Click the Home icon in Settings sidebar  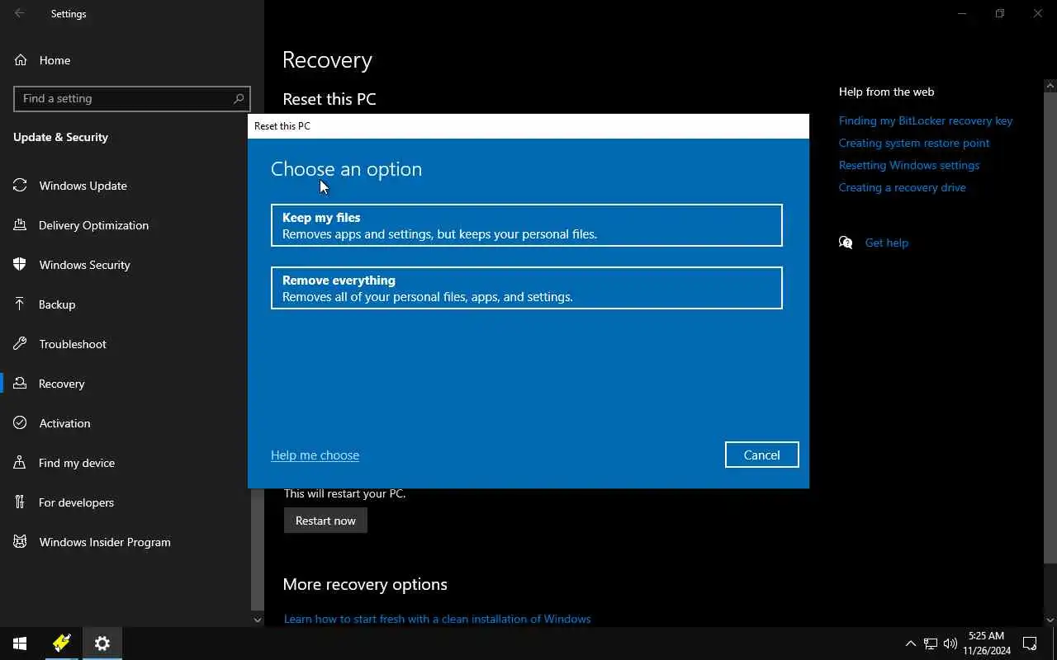click(x=21, y=60)
